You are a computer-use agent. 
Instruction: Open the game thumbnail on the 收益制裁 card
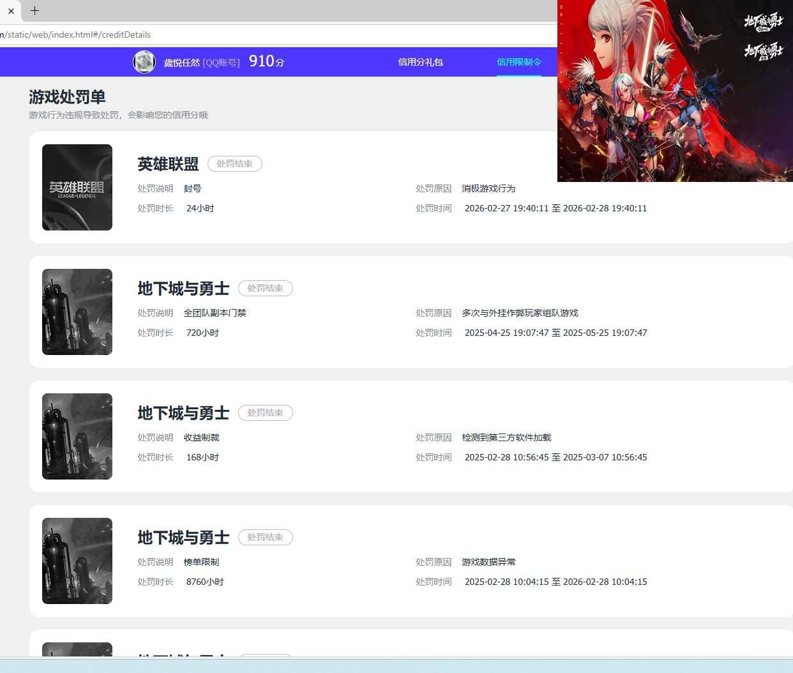(x=77, y=436)
